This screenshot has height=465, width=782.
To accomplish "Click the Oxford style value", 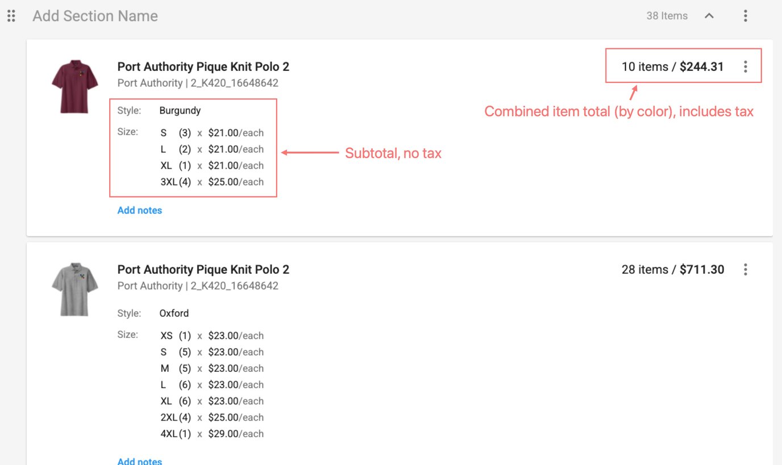I will 174,313.
